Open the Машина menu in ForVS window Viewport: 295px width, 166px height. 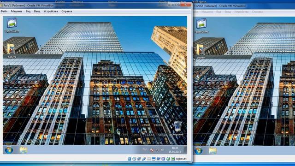pos(17,11)
